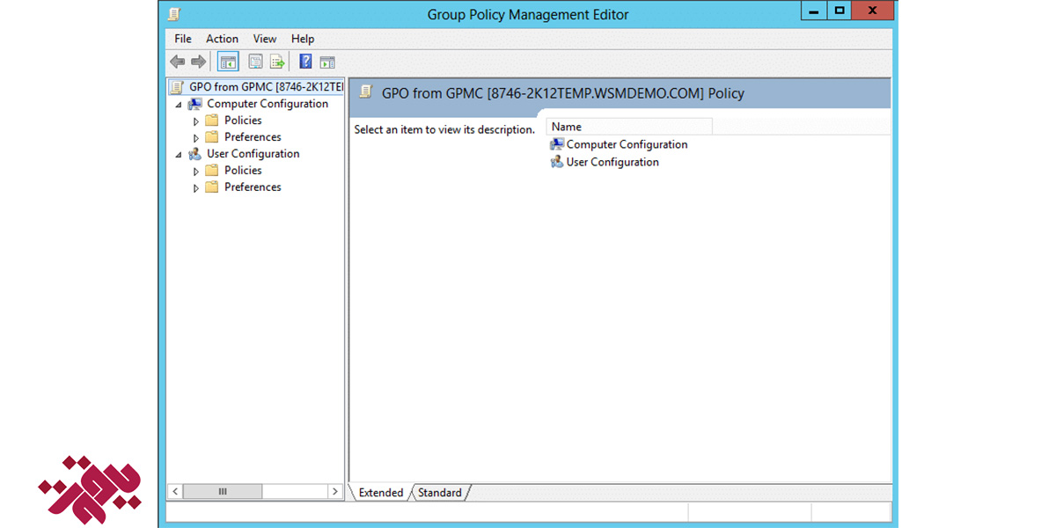
Task: Collapse Computer Configuration node in the tree
Action: 179,104
